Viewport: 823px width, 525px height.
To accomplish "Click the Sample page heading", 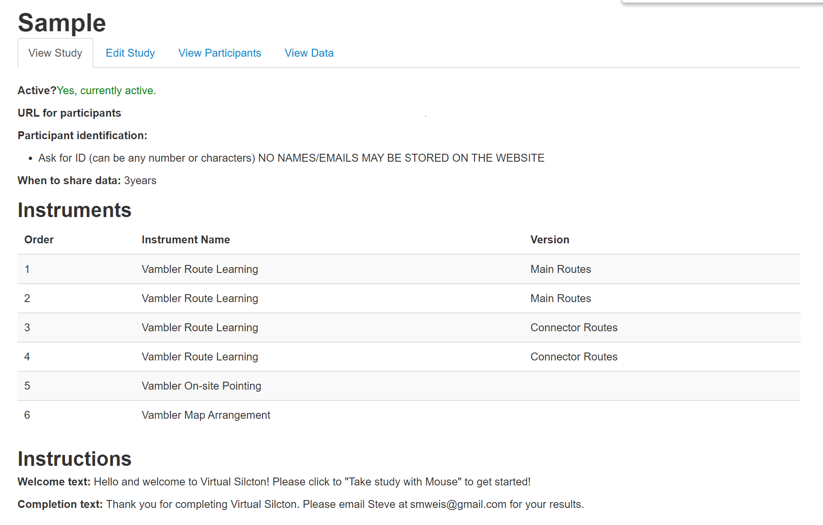I will pyautogui.click(x=62, y=22).
